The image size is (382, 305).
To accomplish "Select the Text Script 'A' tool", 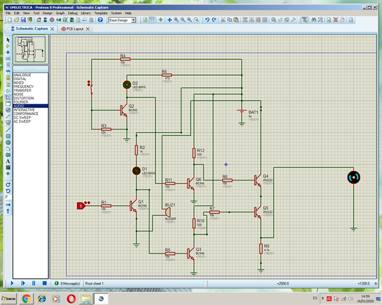I will coord(8,161).
